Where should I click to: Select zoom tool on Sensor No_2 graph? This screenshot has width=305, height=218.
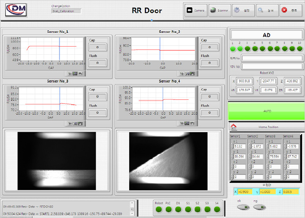(187, 74)
